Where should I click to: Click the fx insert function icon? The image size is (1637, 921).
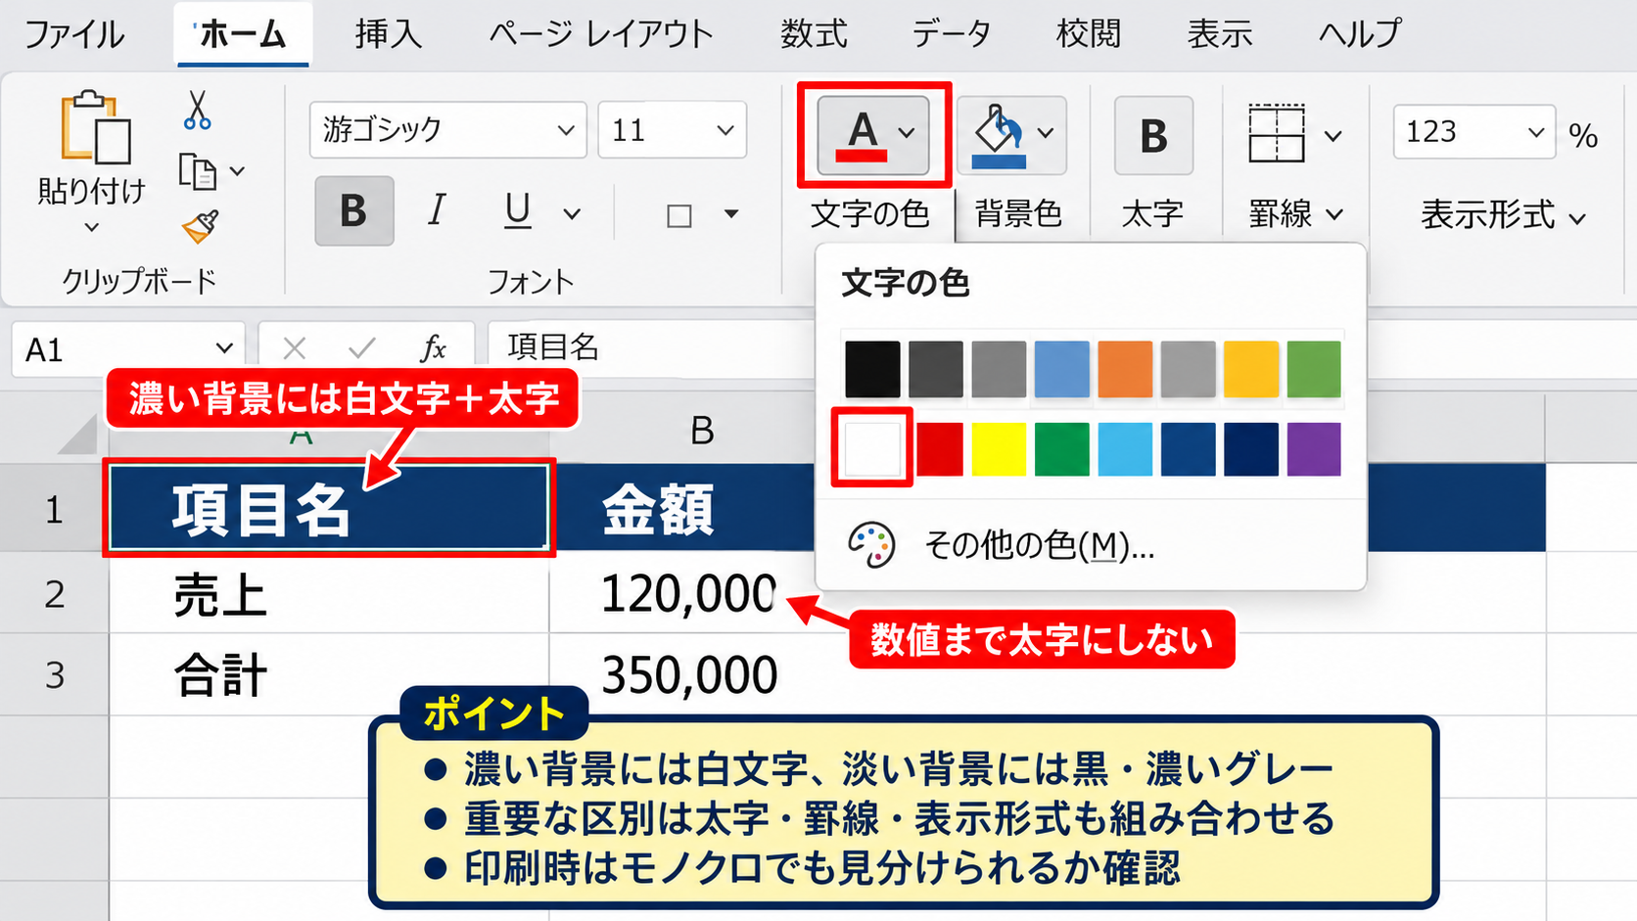[x=433, y=347]
